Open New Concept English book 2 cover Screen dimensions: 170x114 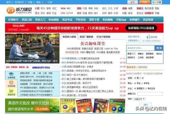click(84, 106)
